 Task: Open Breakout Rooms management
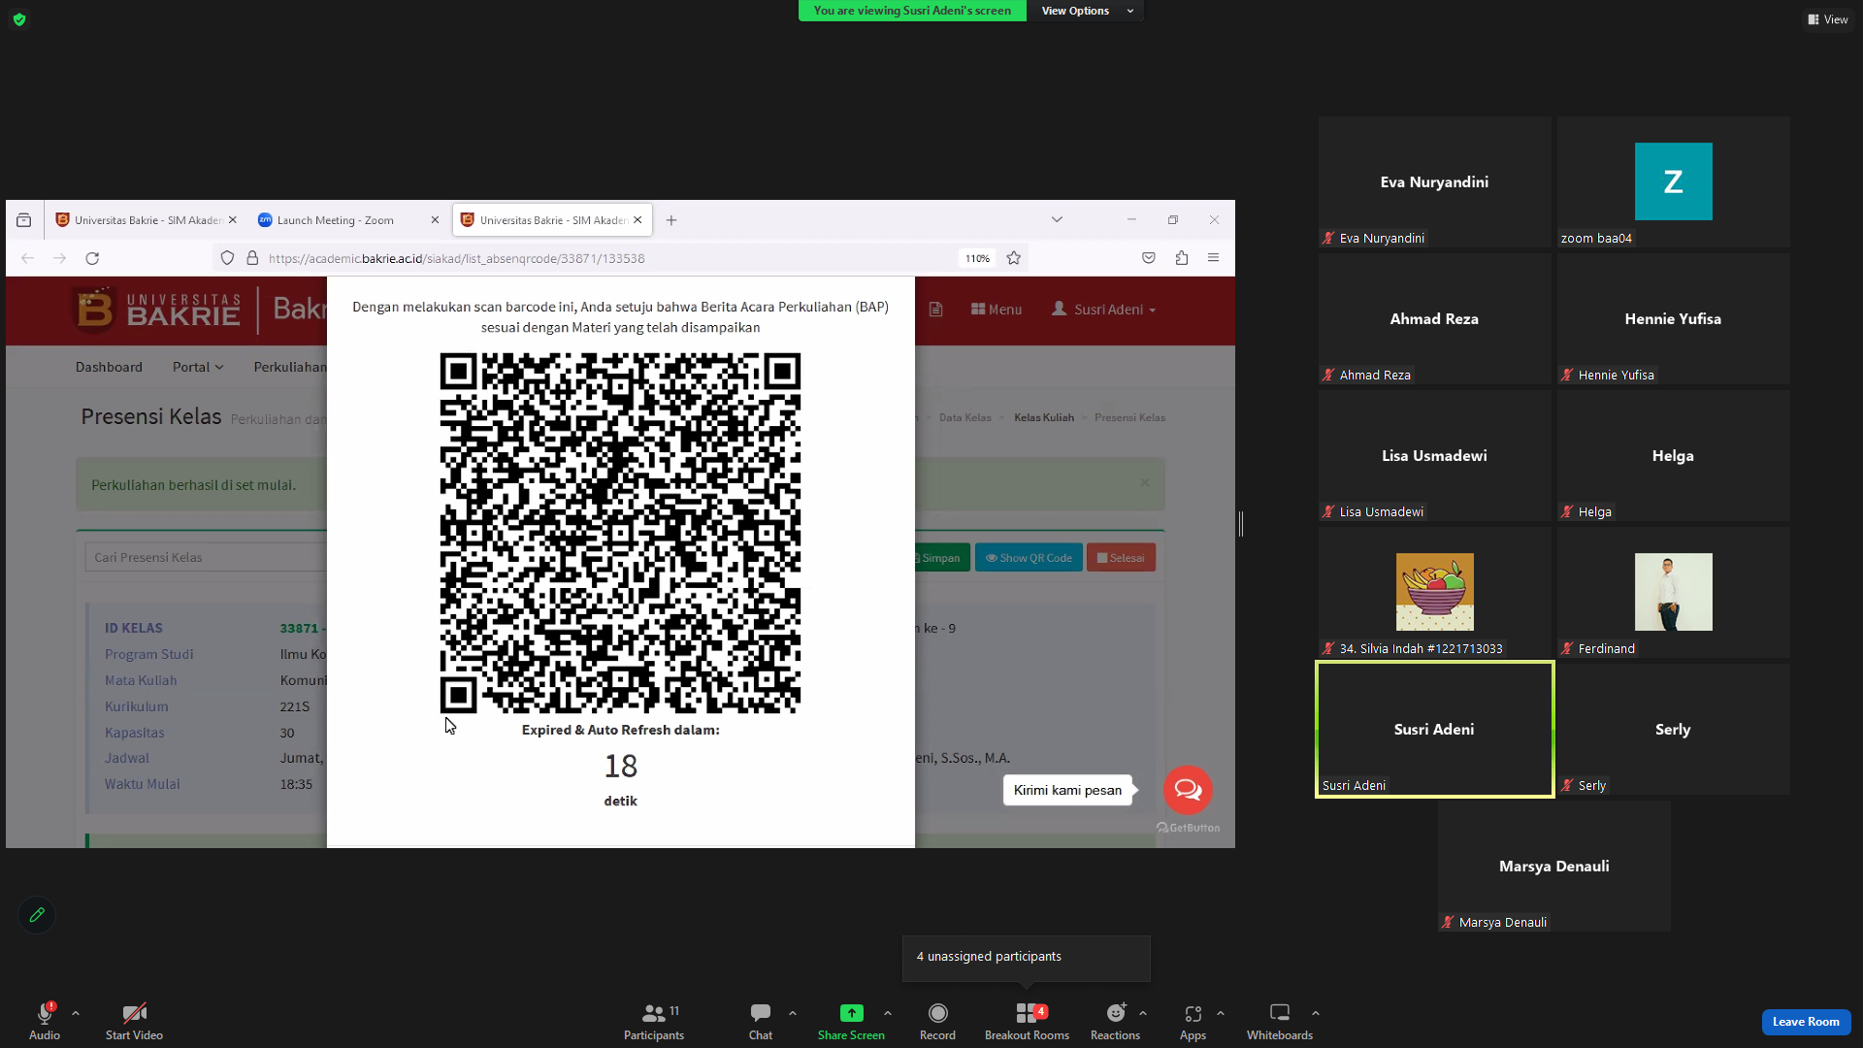(x=1027, y=1020)
